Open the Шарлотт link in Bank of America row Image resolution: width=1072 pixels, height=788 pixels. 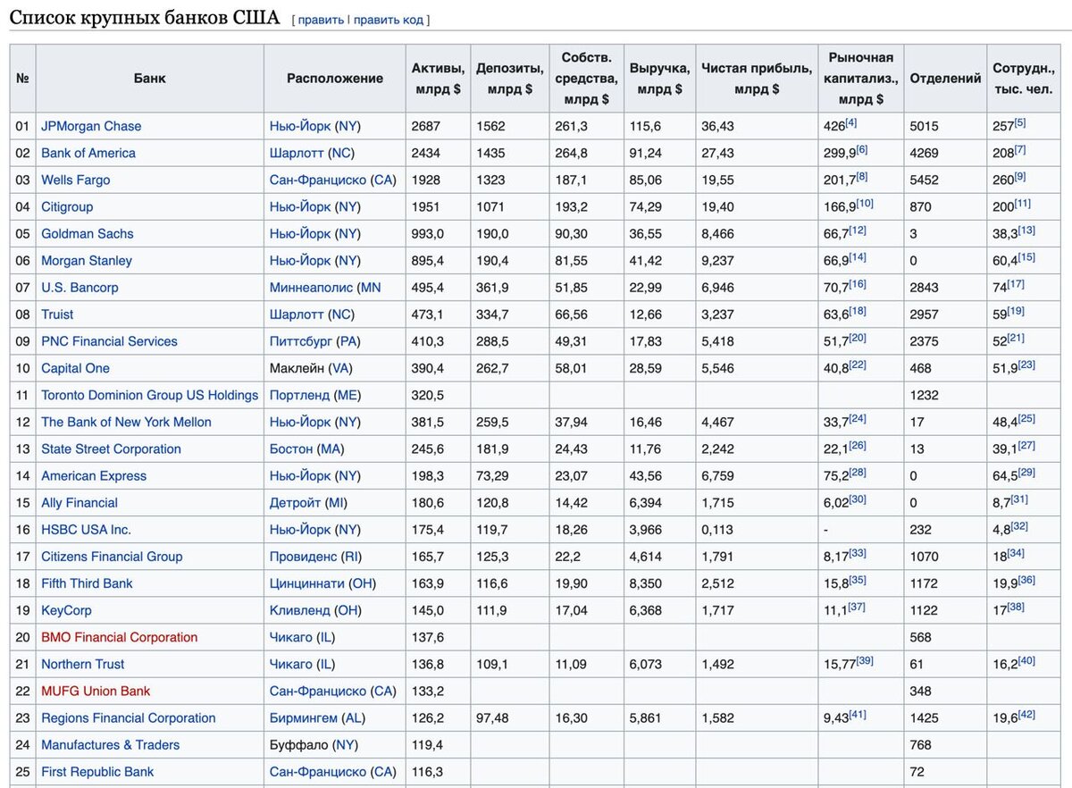tap(297, 153)
